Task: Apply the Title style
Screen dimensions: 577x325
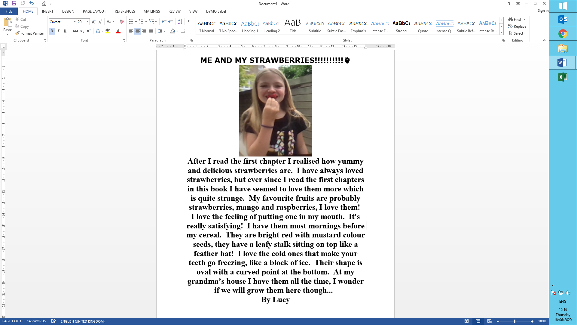Action: click(293, 26)
